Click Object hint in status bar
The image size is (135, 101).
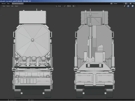pyautogui.click(x=32, y=100)
